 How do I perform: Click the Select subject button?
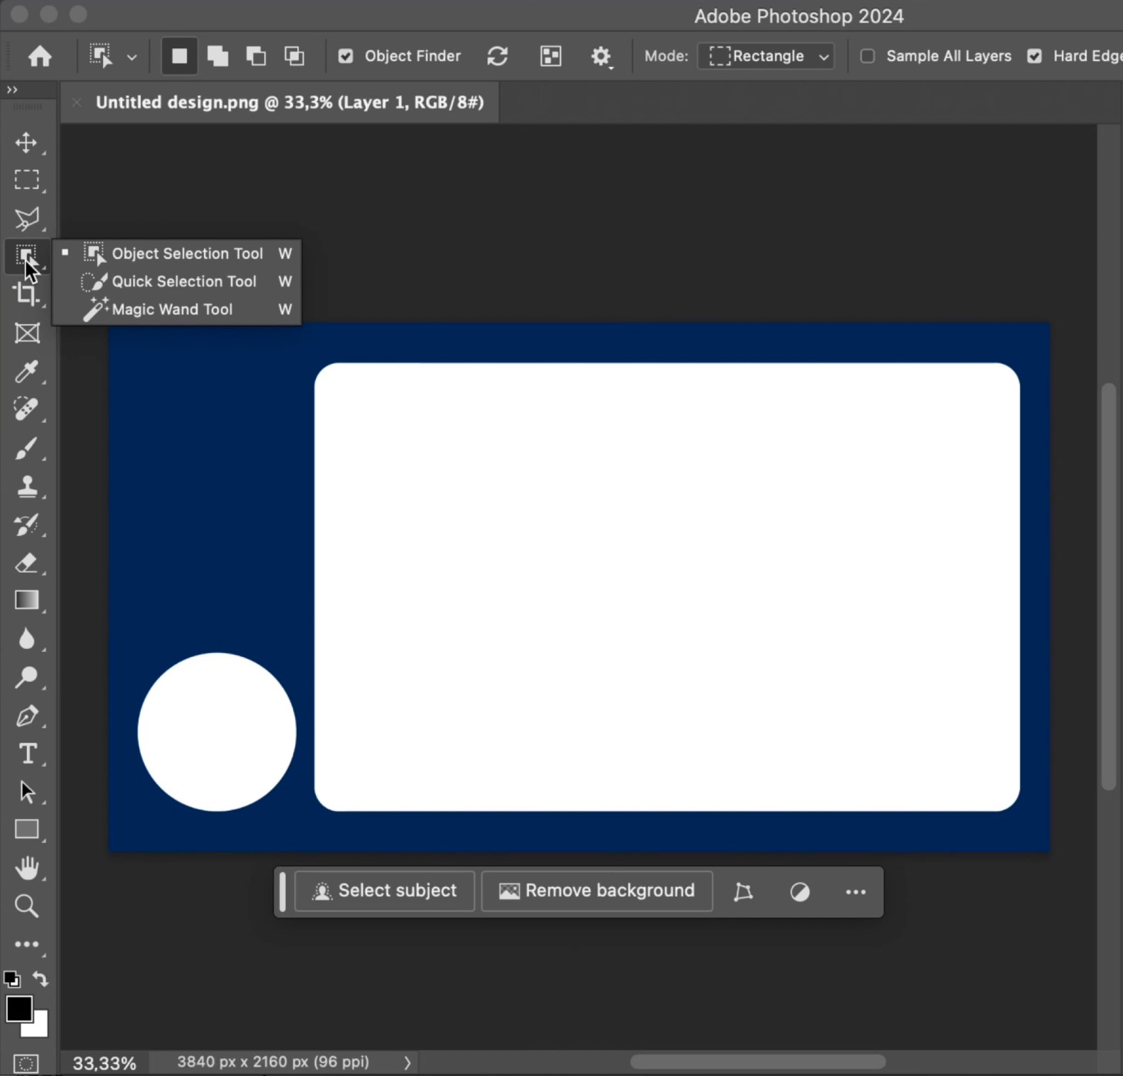tap(384, 891)
